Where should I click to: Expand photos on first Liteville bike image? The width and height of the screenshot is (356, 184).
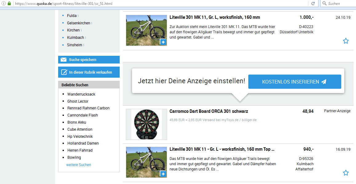point(163,42)
